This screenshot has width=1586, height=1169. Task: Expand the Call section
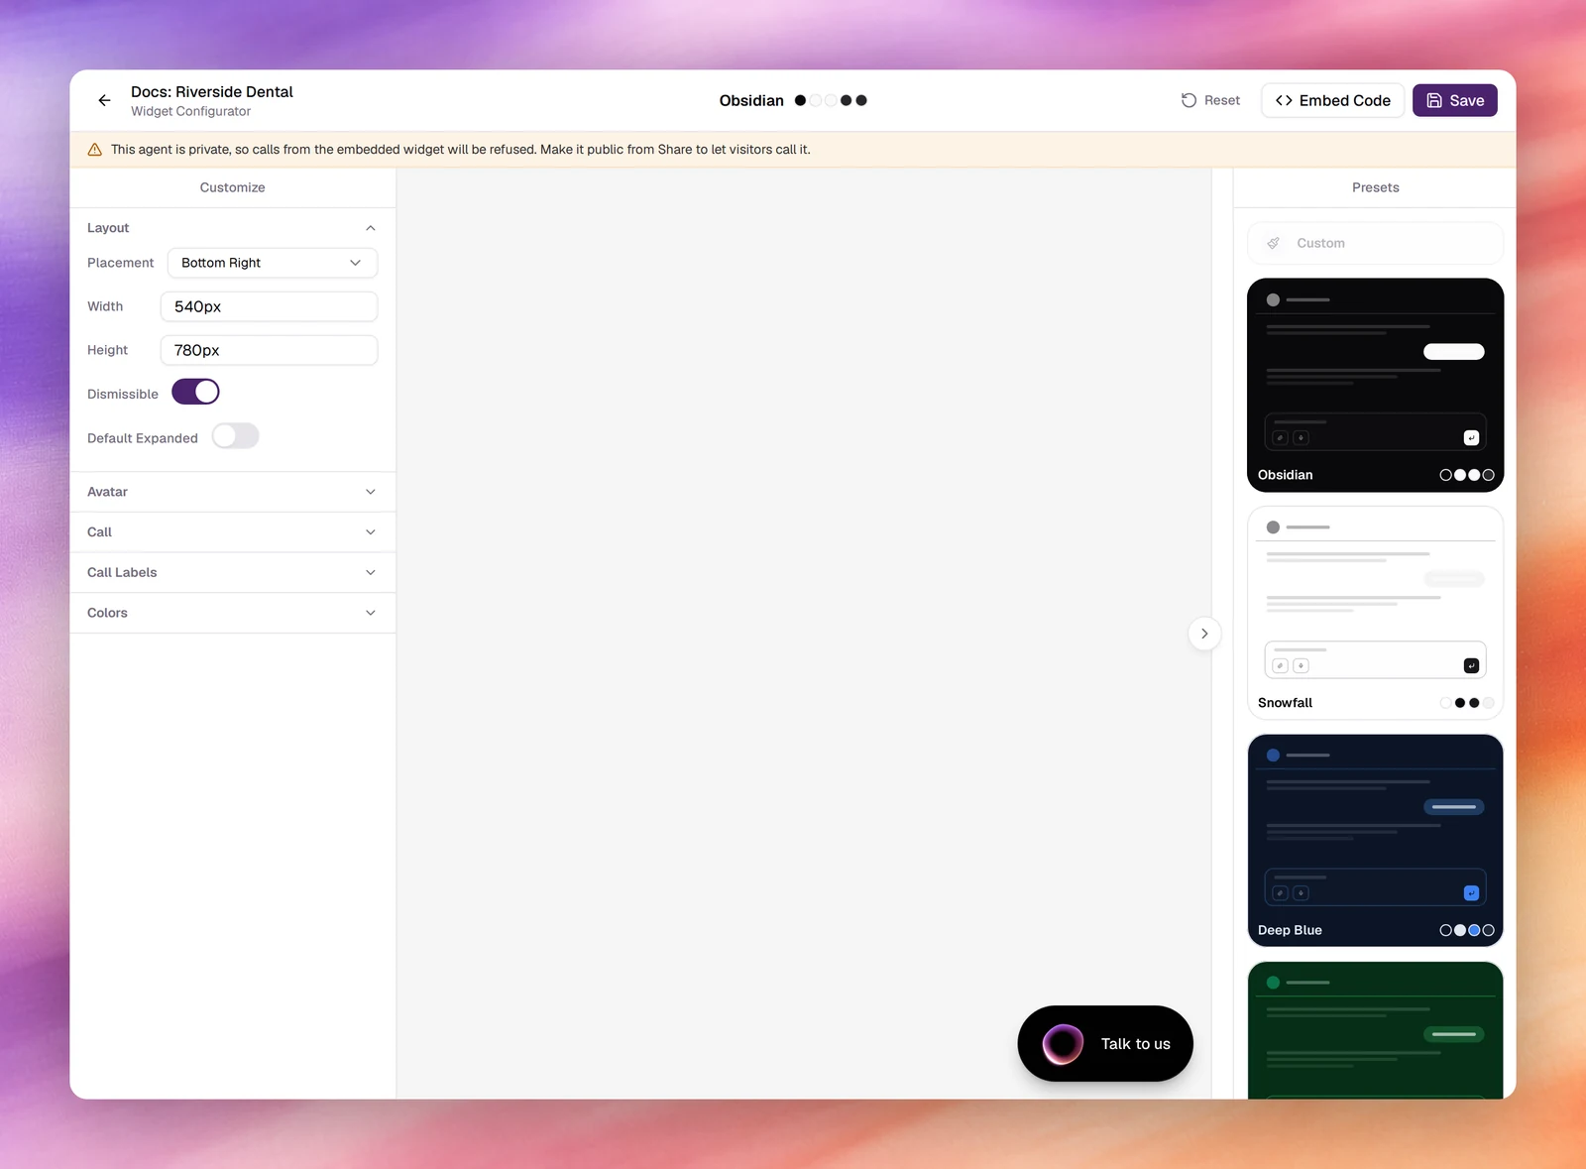(x=233, y=532)
